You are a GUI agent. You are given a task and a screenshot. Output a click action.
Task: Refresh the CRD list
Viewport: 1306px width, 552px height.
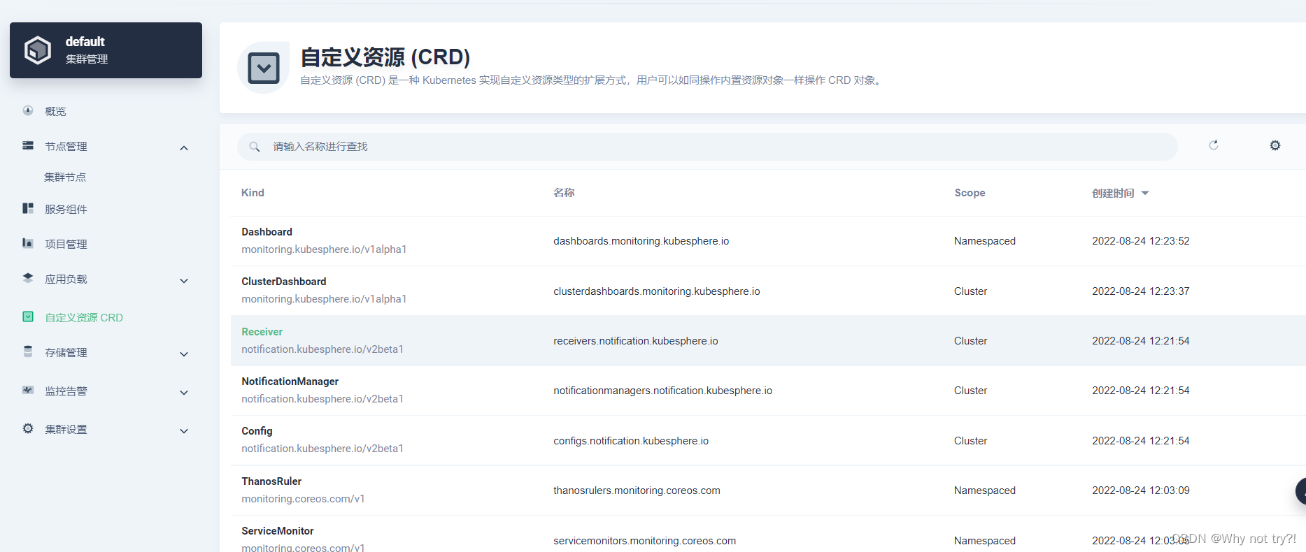coord(1214,145)
